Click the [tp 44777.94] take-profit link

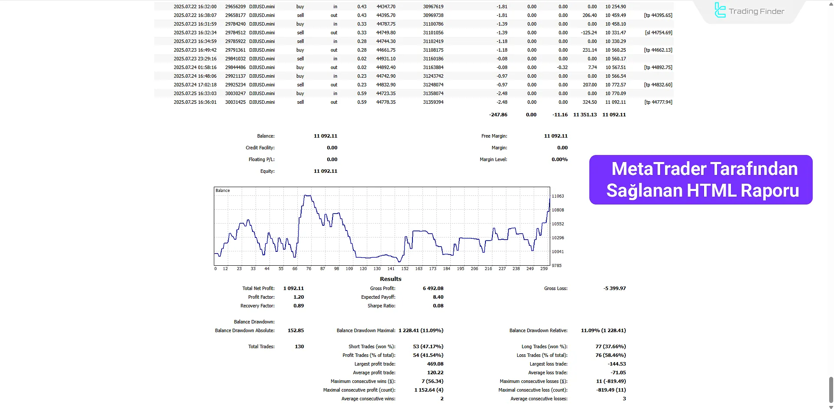[658, 102]
